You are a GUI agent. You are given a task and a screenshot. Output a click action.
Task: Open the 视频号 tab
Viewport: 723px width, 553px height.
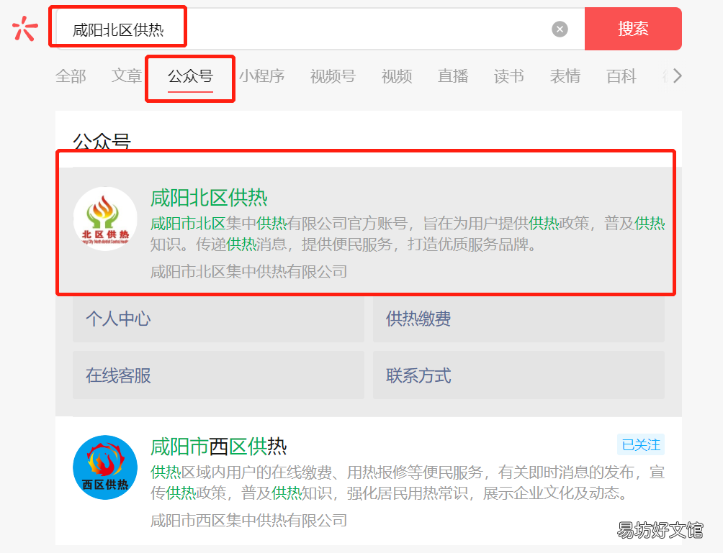coord(333,76)
